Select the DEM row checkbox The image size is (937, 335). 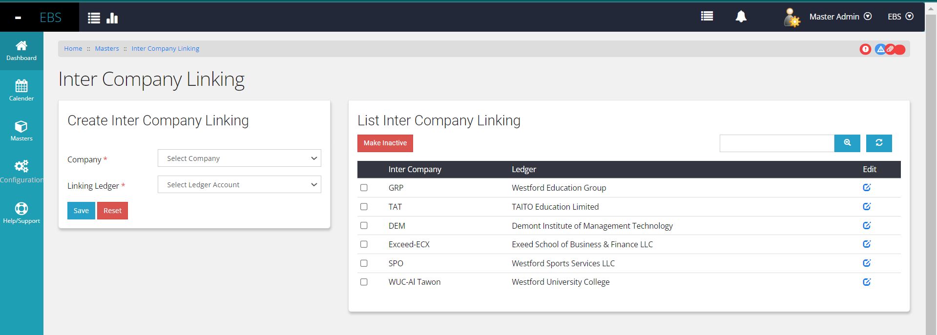coord(364,226)
